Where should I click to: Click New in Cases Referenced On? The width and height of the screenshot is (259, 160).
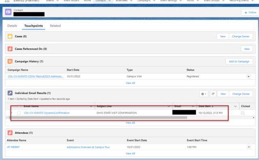click(247, 49)
